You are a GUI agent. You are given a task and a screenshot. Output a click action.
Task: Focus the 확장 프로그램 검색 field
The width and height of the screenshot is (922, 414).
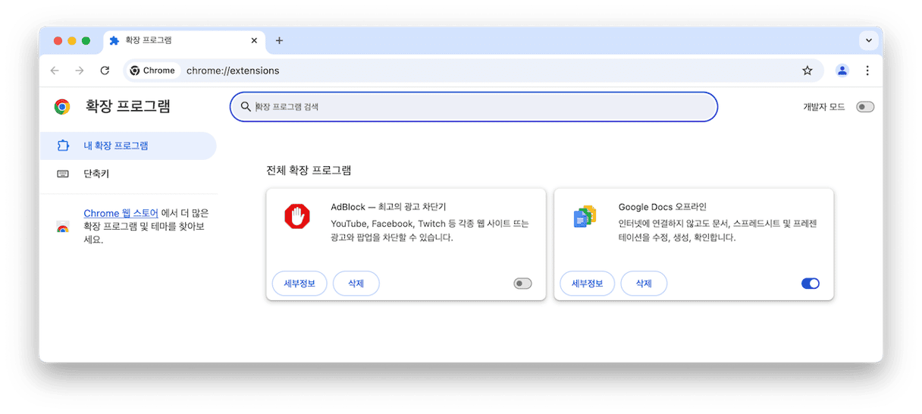click(x=474, y=107)
